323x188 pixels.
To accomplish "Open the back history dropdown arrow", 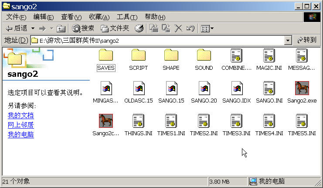I will coord(33,28).
